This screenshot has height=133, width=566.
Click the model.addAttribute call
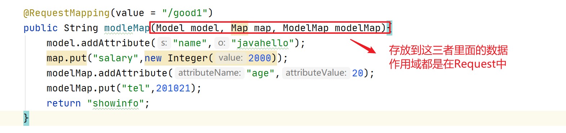tap(98, 43)
